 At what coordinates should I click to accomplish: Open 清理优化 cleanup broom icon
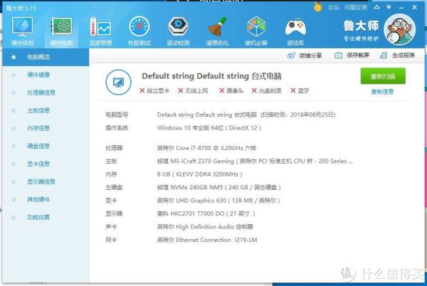coord(217,31)
